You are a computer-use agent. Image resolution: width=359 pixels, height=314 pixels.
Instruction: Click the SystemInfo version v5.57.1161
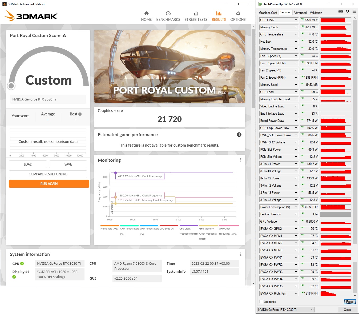coord(214,271)
